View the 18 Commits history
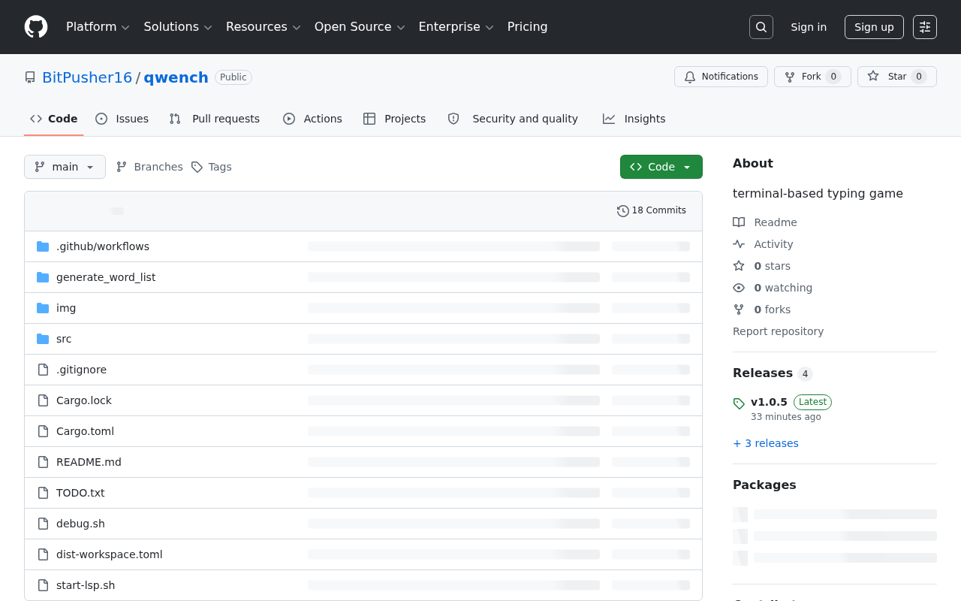The height and width of the screenshot is (601, 961). tap(652, 211)
